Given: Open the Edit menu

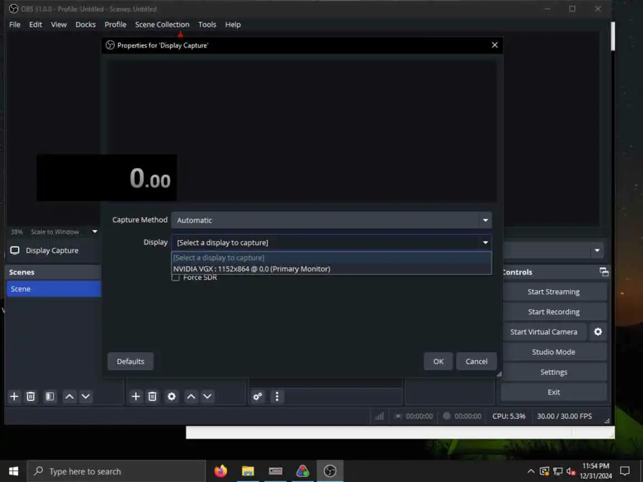Looking at the screenshot, I should [36, 25].
